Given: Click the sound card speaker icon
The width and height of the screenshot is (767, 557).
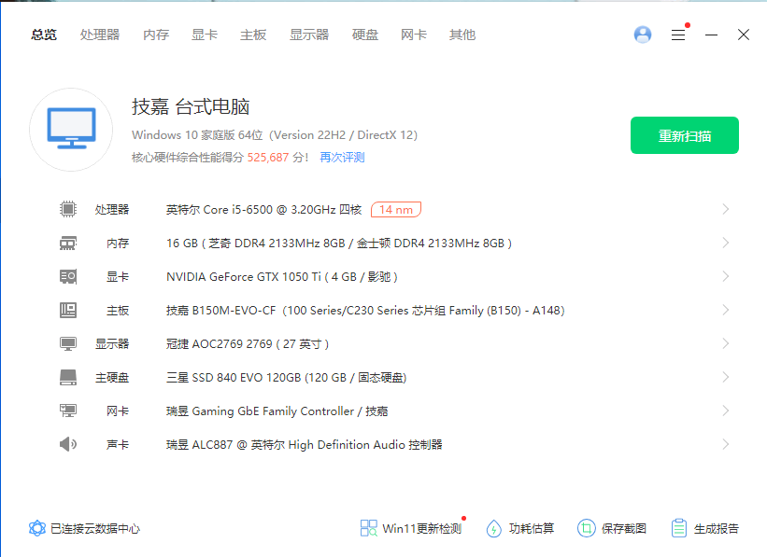Looking at the screenshot, I should coord(68,444).
